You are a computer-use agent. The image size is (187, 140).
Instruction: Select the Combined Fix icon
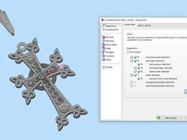point(103,30)
